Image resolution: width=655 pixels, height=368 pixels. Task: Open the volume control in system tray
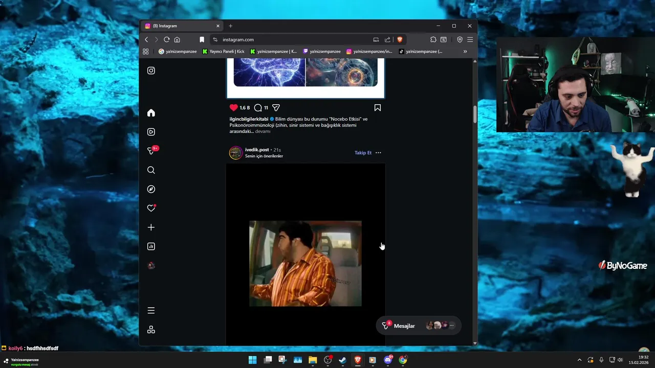coord(620,360)
